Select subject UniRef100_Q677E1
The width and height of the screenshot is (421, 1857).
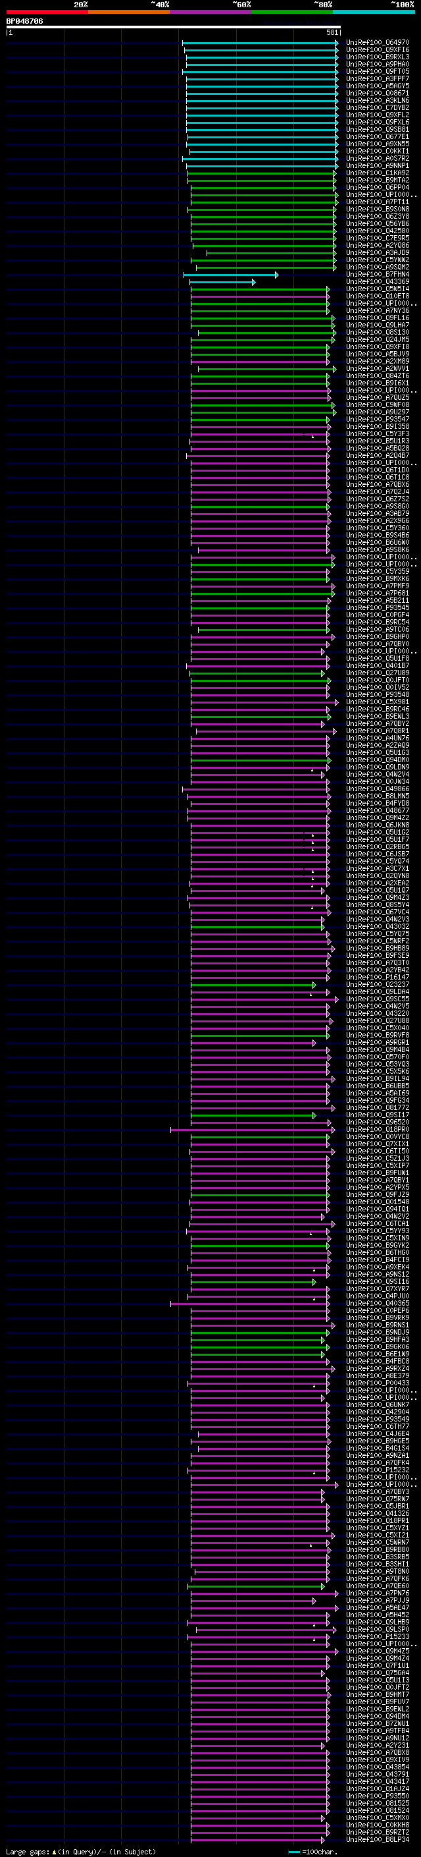pos(378,136)
